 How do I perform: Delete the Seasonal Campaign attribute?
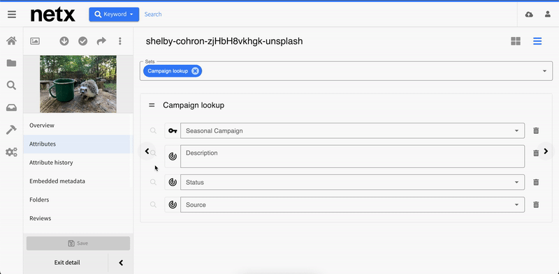(536, 130)
